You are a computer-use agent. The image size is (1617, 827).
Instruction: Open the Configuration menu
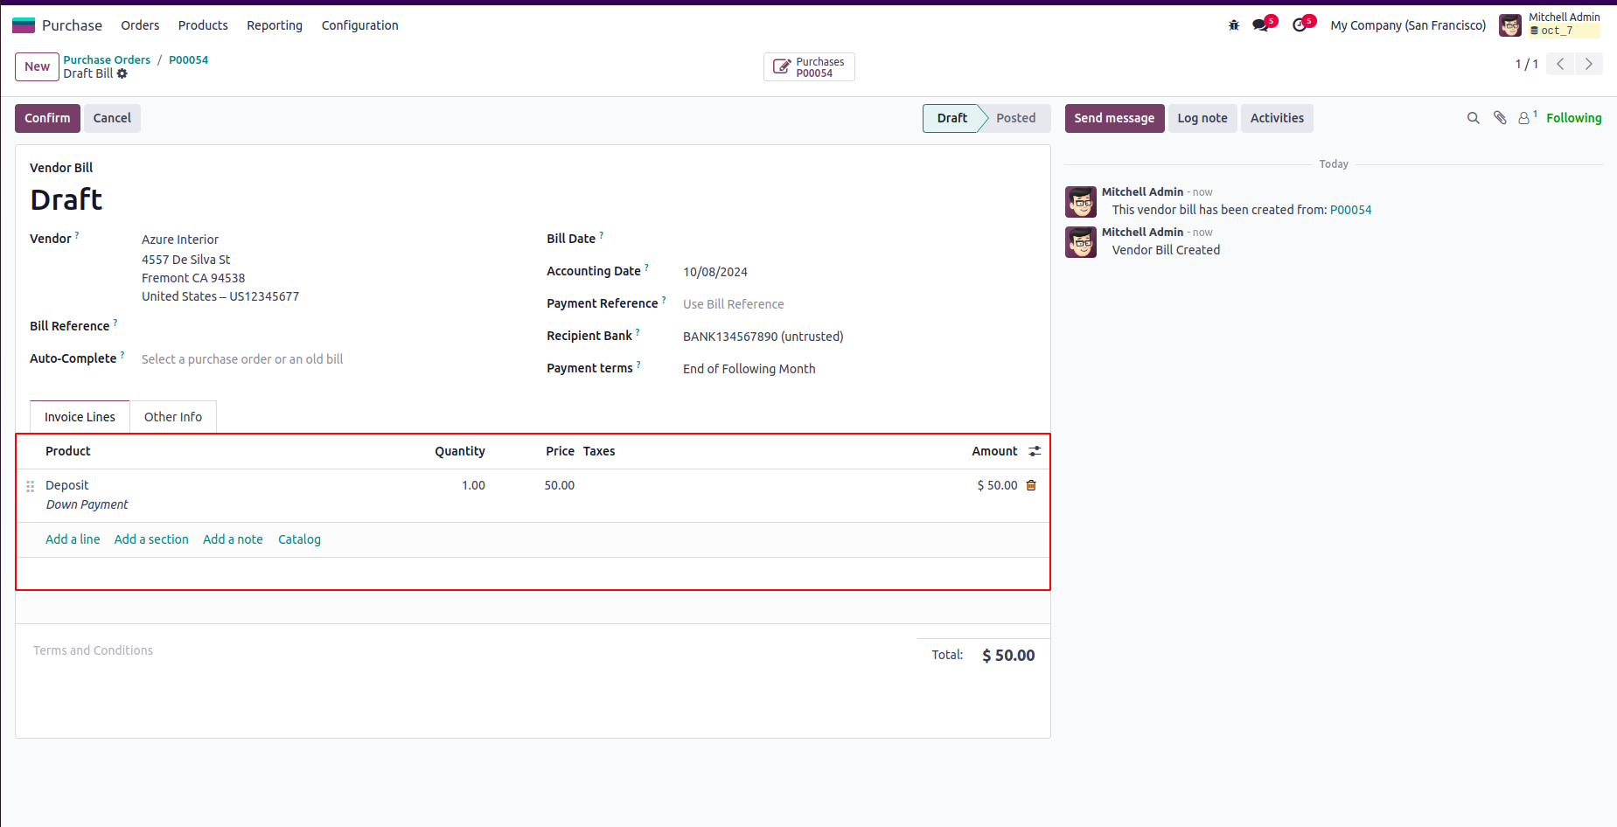tap(359, 25)
